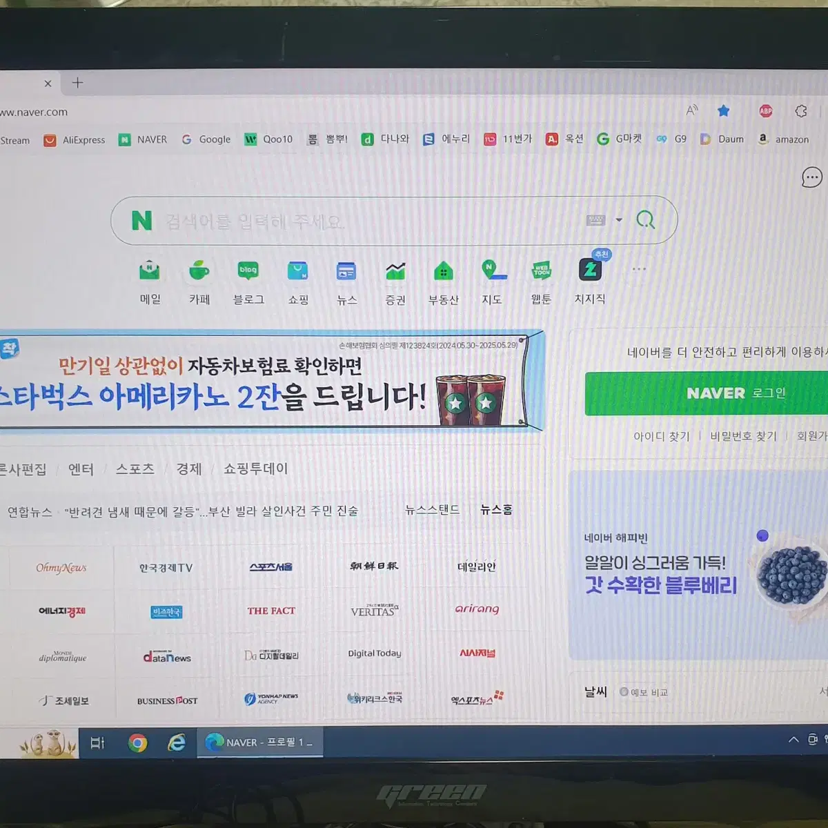Open Google Chrome from the taskbar
Viewport: 828px width, 828px height.
click(137, 742)
